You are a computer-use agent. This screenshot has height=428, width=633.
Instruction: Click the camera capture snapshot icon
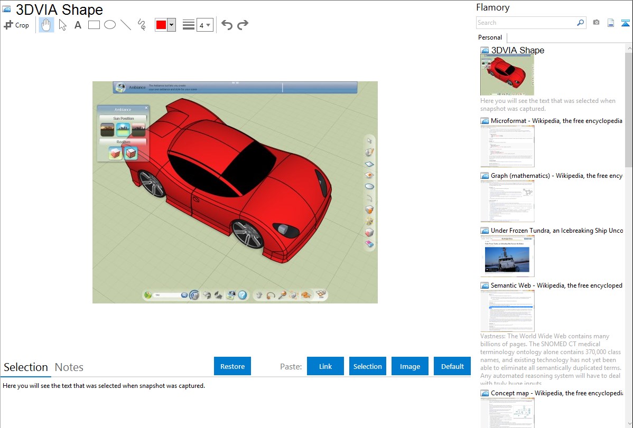[x=596, y=23]
